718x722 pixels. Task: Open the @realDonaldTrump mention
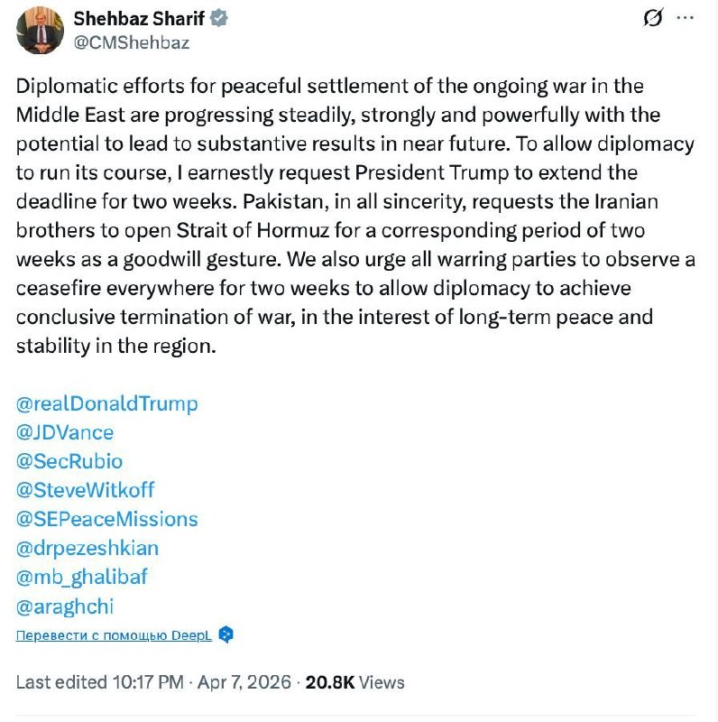106,403
